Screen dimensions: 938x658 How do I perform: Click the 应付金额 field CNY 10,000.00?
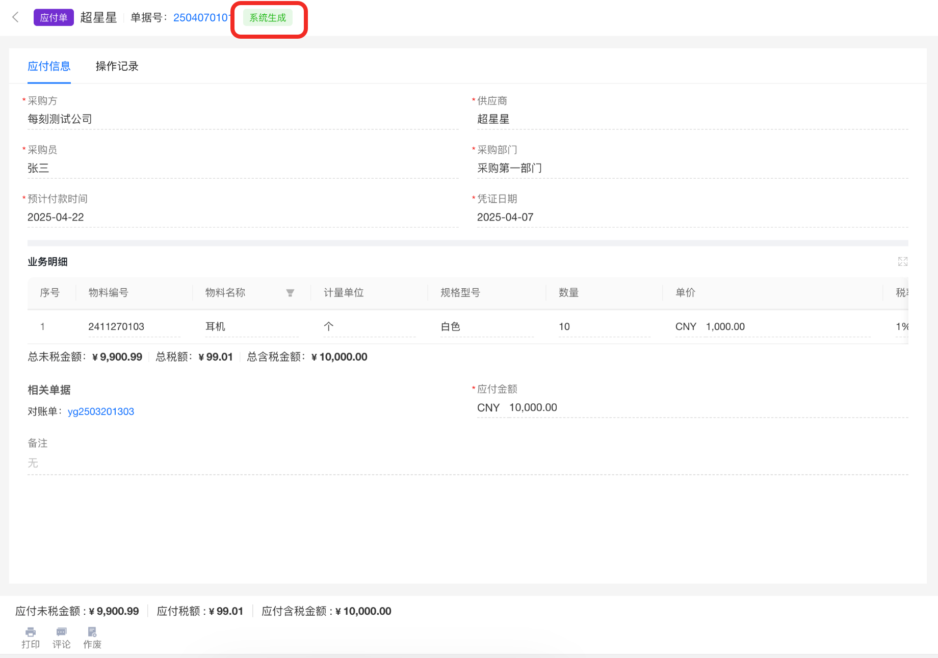tap(692, 407)
